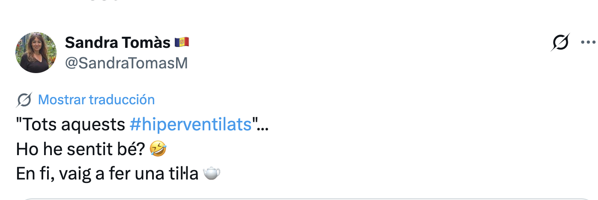This screenshot has width=598, height=200.
Task: Visit the @SandraTomasM handle
Action: [x=126, y=63]
